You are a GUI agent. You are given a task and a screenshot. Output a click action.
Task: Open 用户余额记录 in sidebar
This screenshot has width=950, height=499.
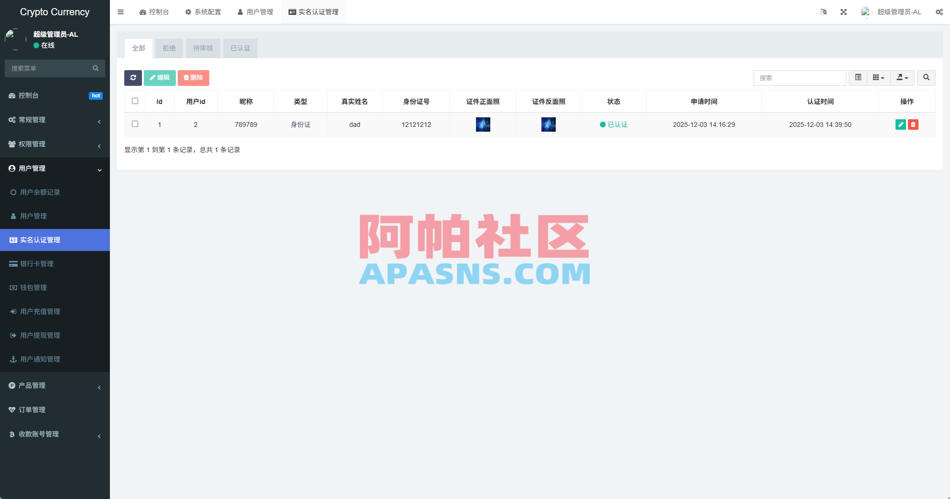point(55,192)
